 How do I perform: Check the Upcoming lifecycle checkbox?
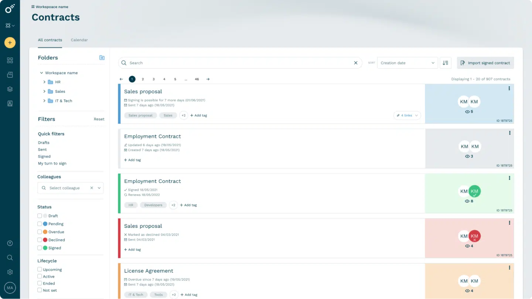(40, 269)
